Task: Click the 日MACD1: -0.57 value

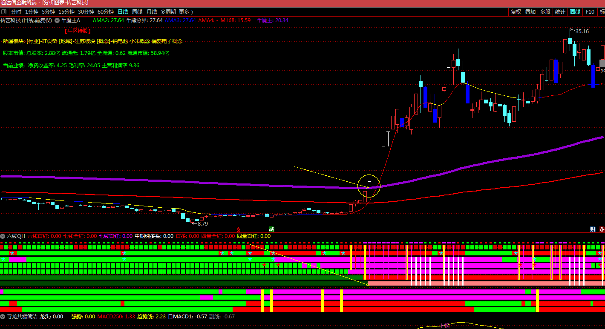Action: point(187,317)
